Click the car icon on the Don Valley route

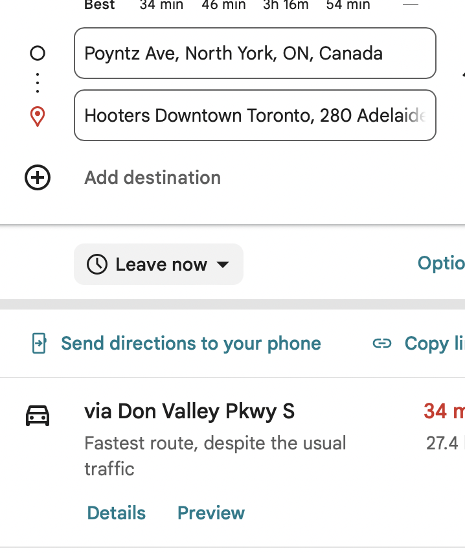click(38, 415)
